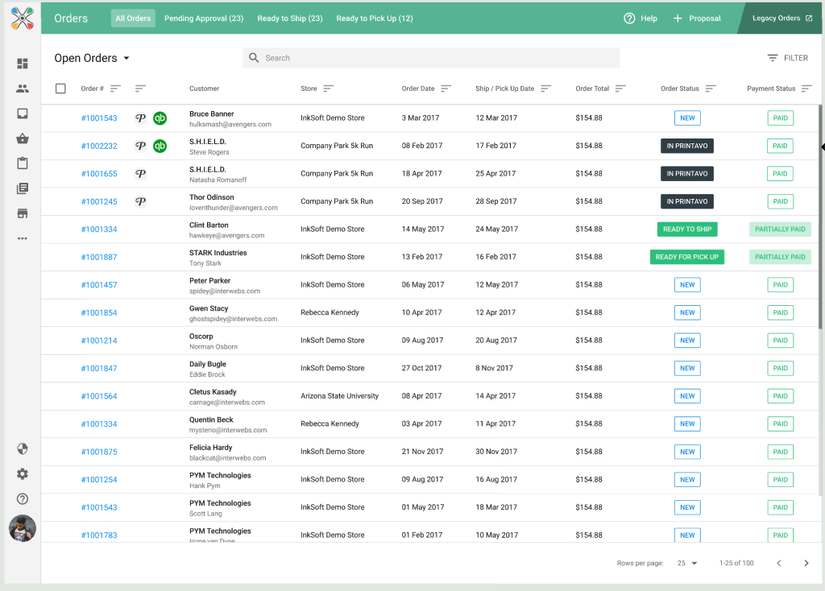Open the settings gear in sidebar

tap(23, 474)
